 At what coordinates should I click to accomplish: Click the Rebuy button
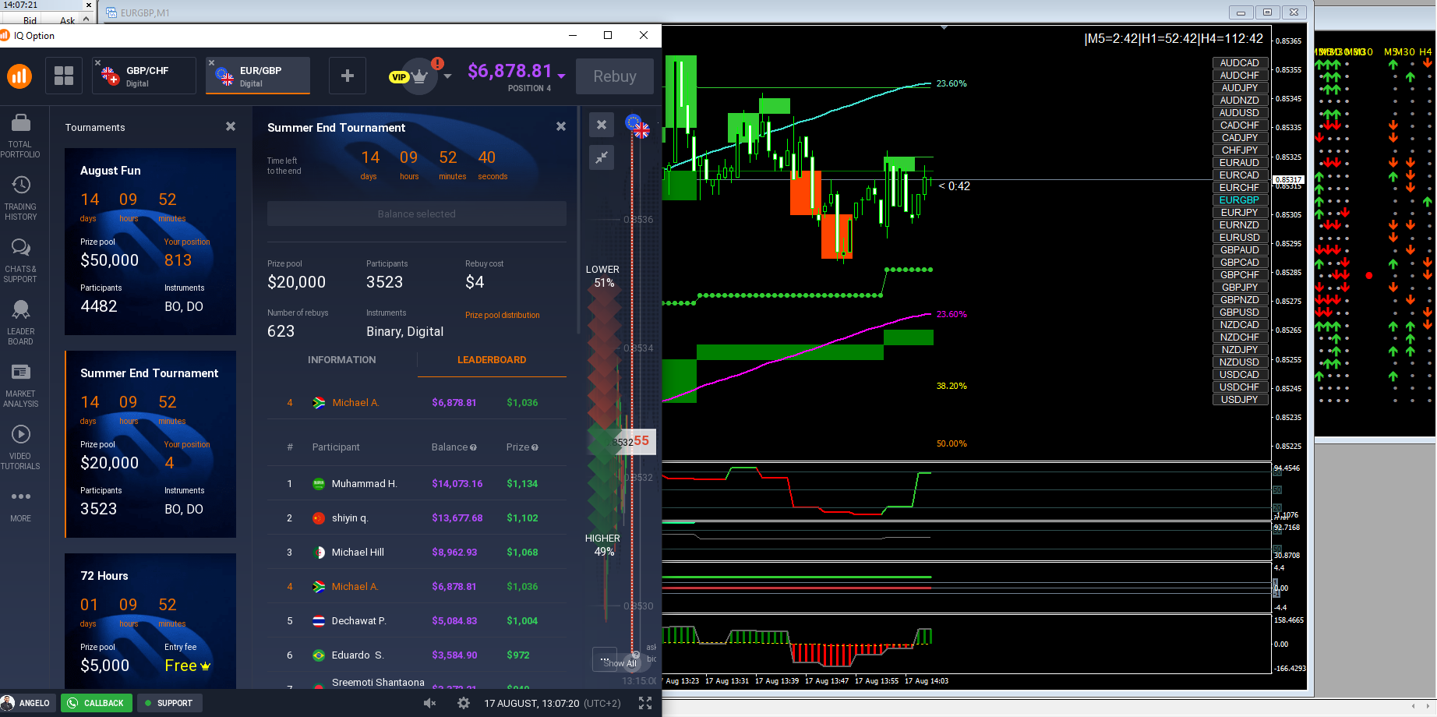click(x=615, y=76)
